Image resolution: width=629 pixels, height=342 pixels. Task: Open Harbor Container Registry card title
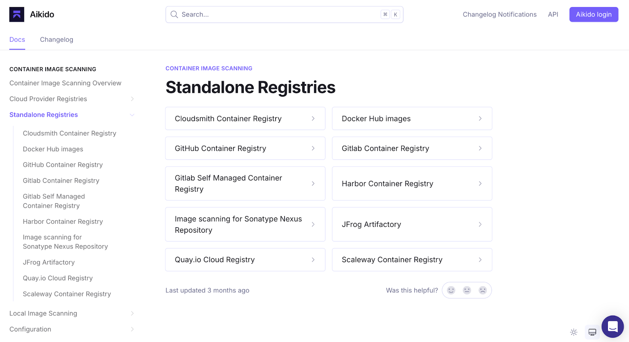388,184
